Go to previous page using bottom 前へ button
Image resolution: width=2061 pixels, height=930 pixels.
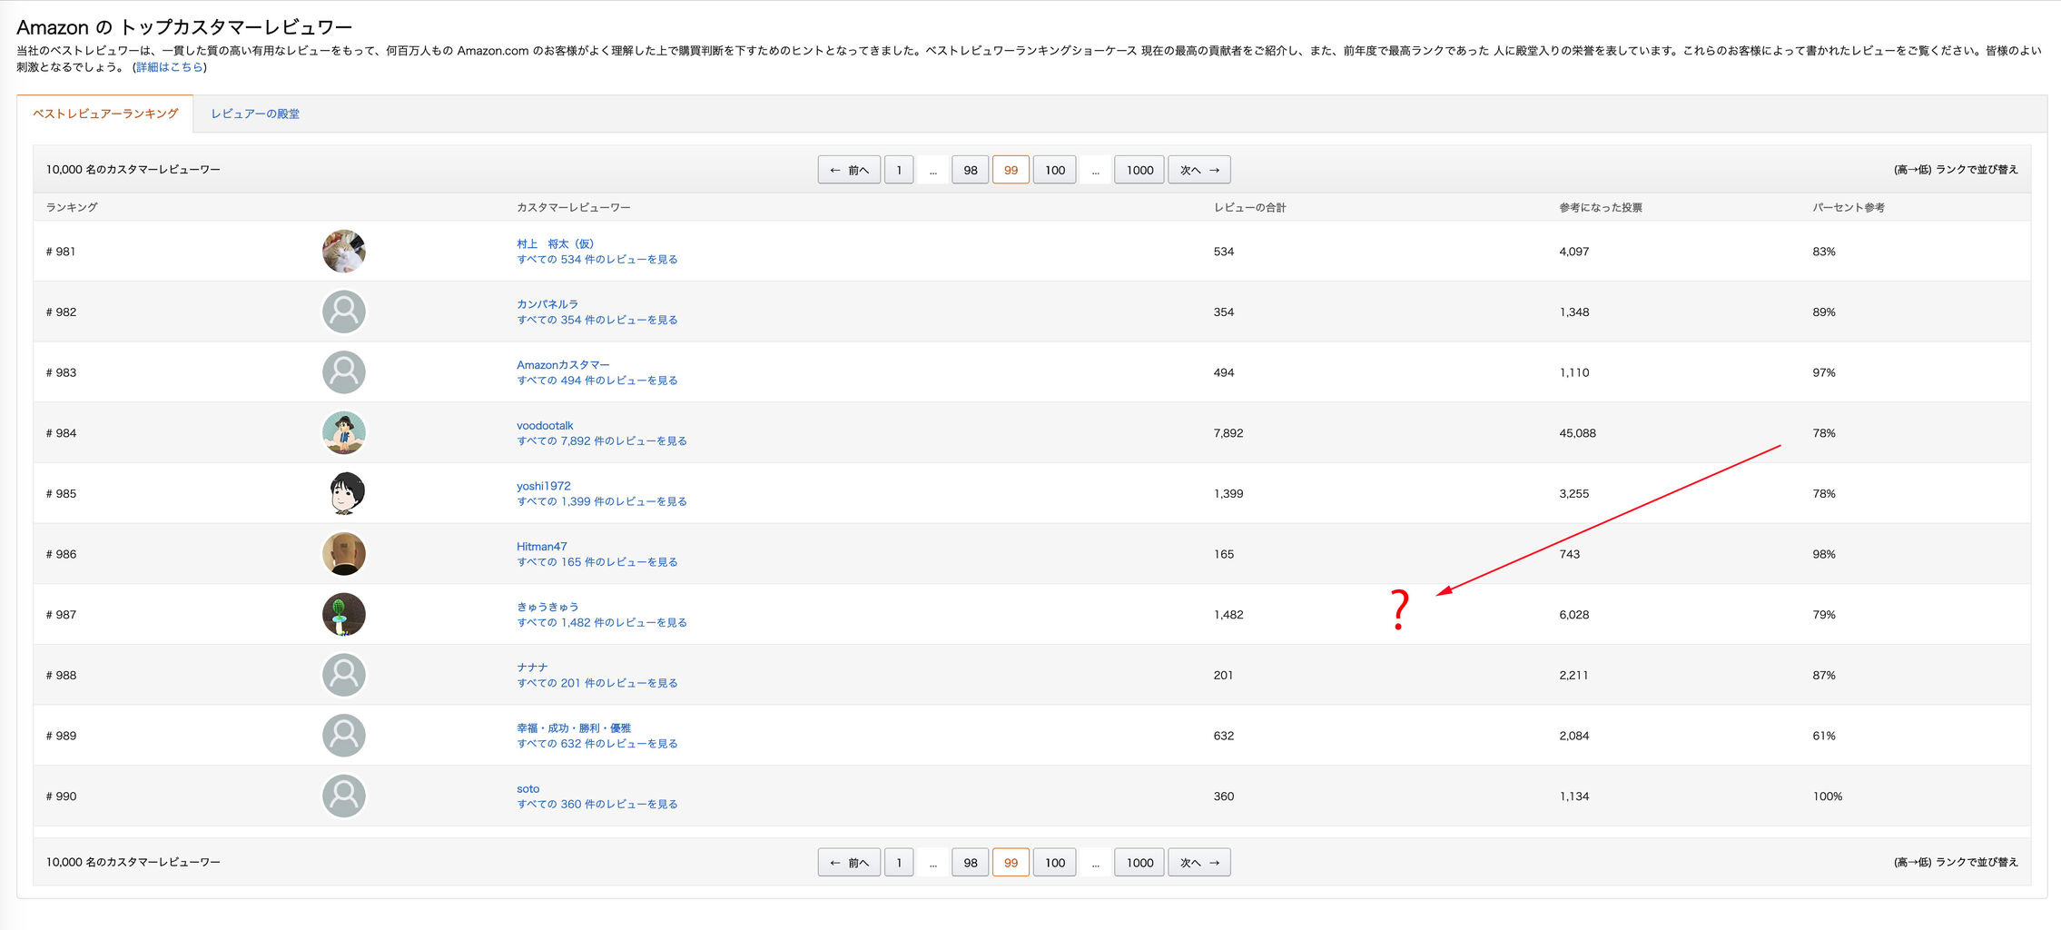849,863
